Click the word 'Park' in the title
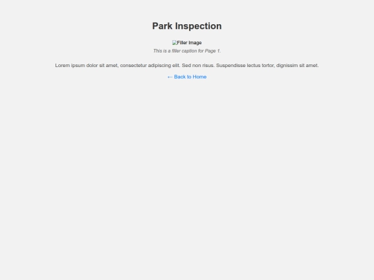374x280 pixels. point(162,26)
